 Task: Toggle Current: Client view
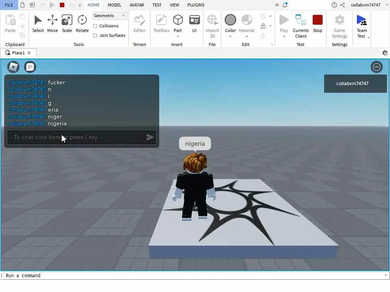pos(301,26)
